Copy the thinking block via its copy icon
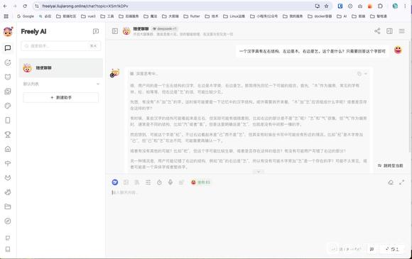The height and width of the screenshot is (259, 412). 359,74
